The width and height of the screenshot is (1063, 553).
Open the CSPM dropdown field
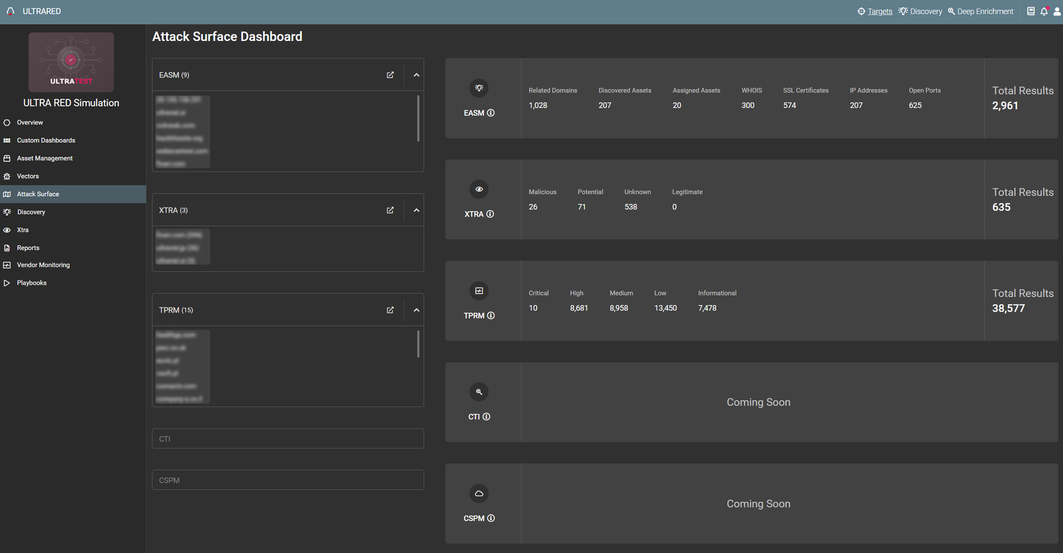click(x=288, y=480)
